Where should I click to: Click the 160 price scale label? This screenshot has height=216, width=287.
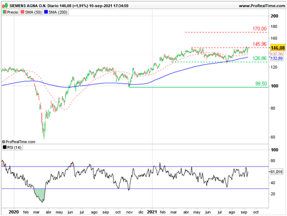274,38
